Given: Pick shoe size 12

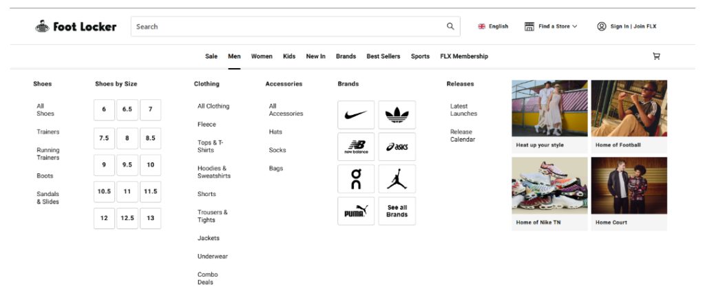Looking at the screenshot, I should [104, 218].
